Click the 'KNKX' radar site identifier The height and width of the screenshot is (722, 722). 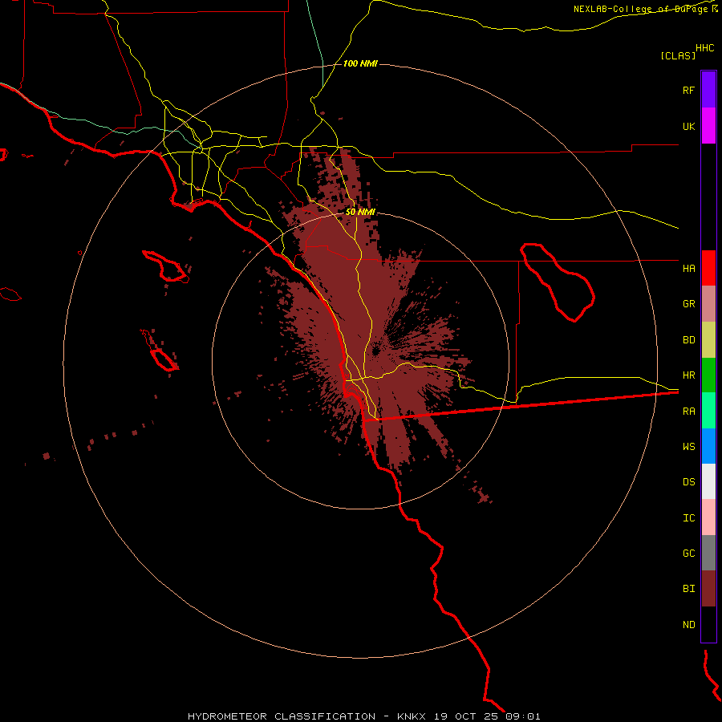point(412,716)
